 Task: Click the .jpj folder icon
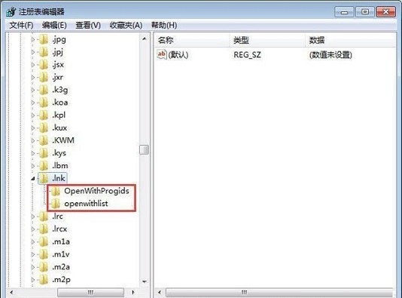tap(44, 52)
